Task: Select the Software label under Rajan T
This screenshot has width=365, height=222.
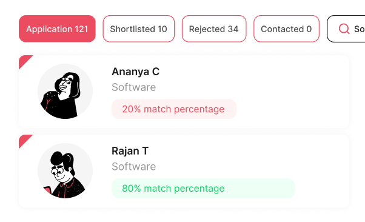Action: tap(133, 167)
